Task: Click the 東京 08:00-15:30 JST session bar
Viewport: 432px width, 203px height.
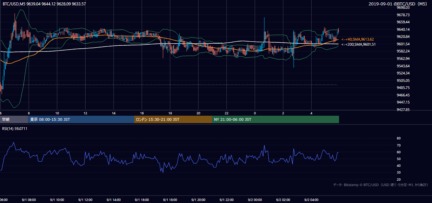Action: [x=81, y=119]
